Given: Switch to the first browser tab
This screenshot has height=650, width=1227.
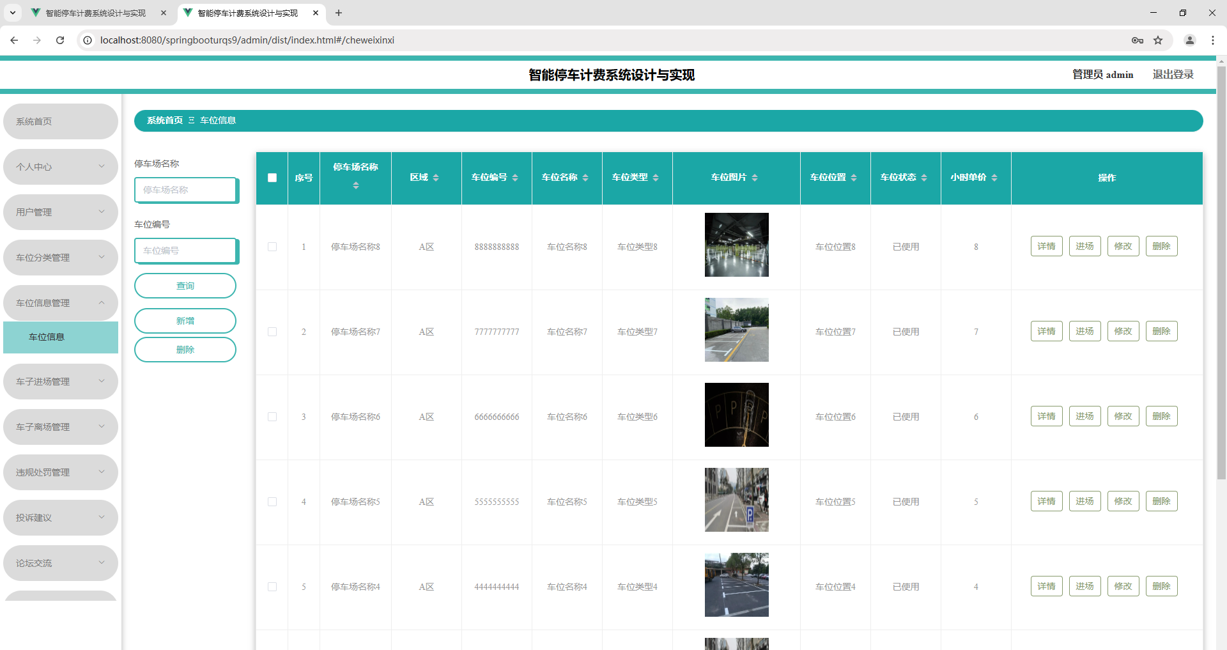Looking at the screenshot, I should click(96, 13).
